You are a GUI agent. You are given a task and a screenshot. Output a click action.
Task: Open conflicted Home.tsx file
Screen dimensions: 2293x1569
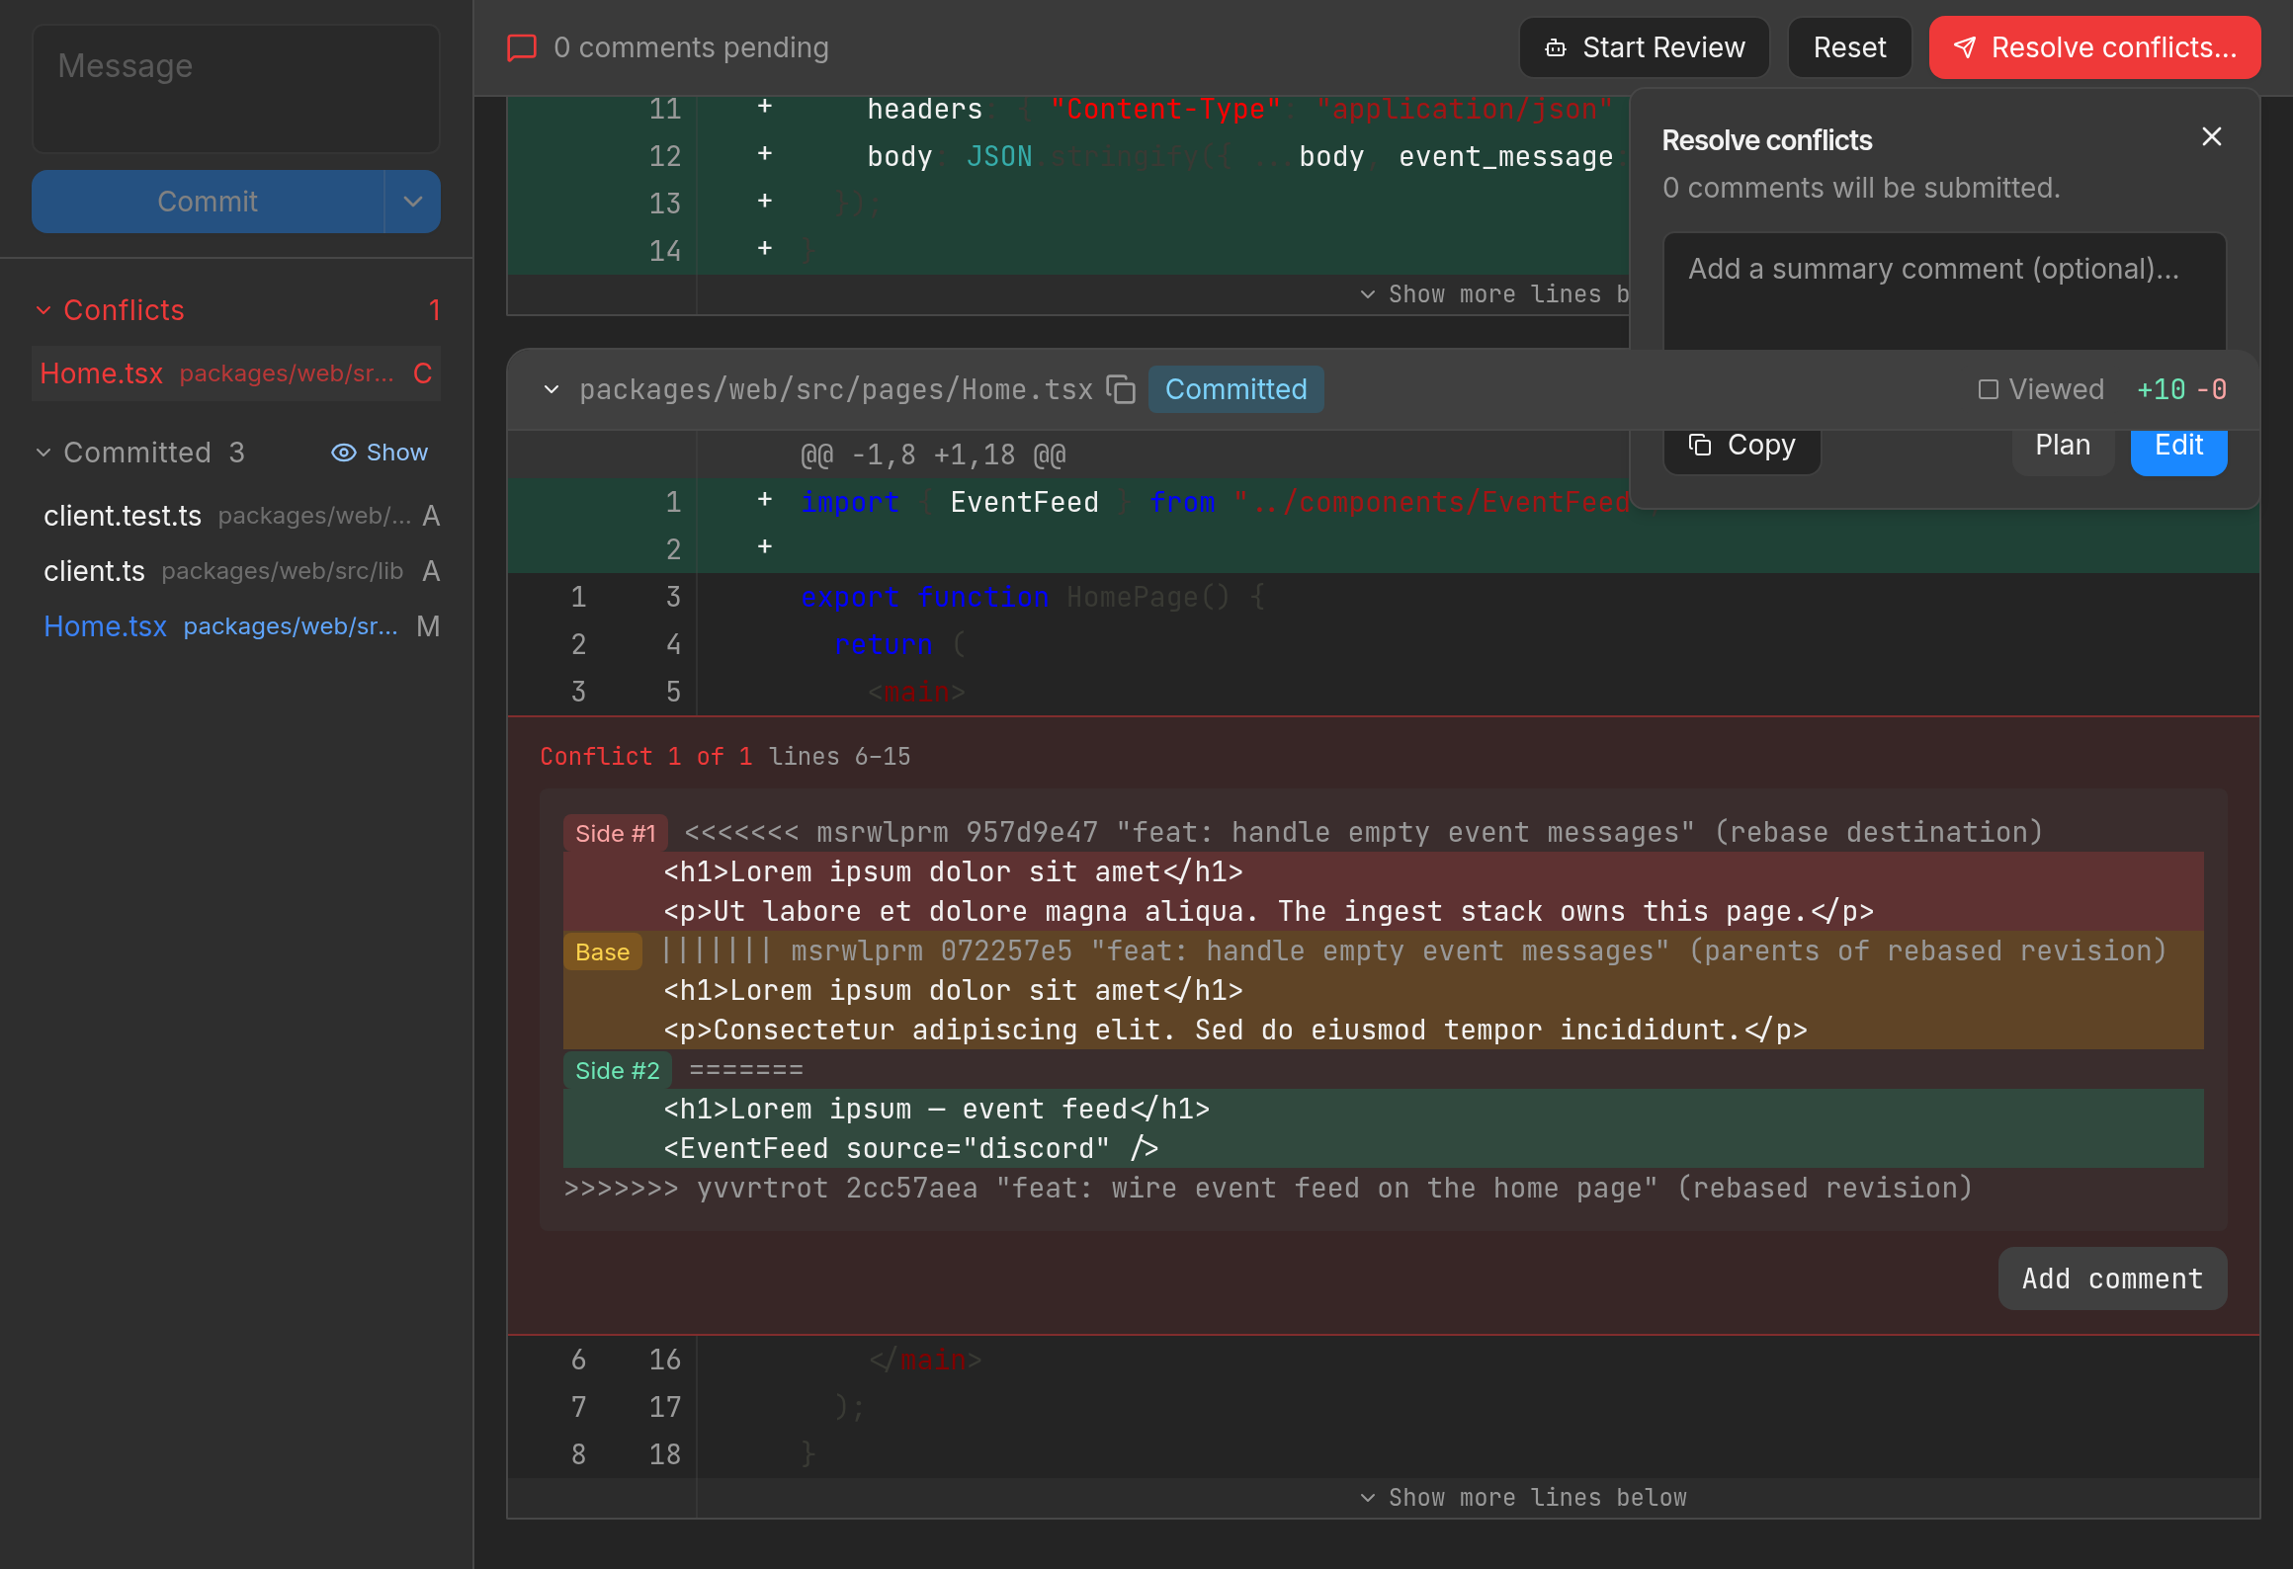[x=236, y=373]
